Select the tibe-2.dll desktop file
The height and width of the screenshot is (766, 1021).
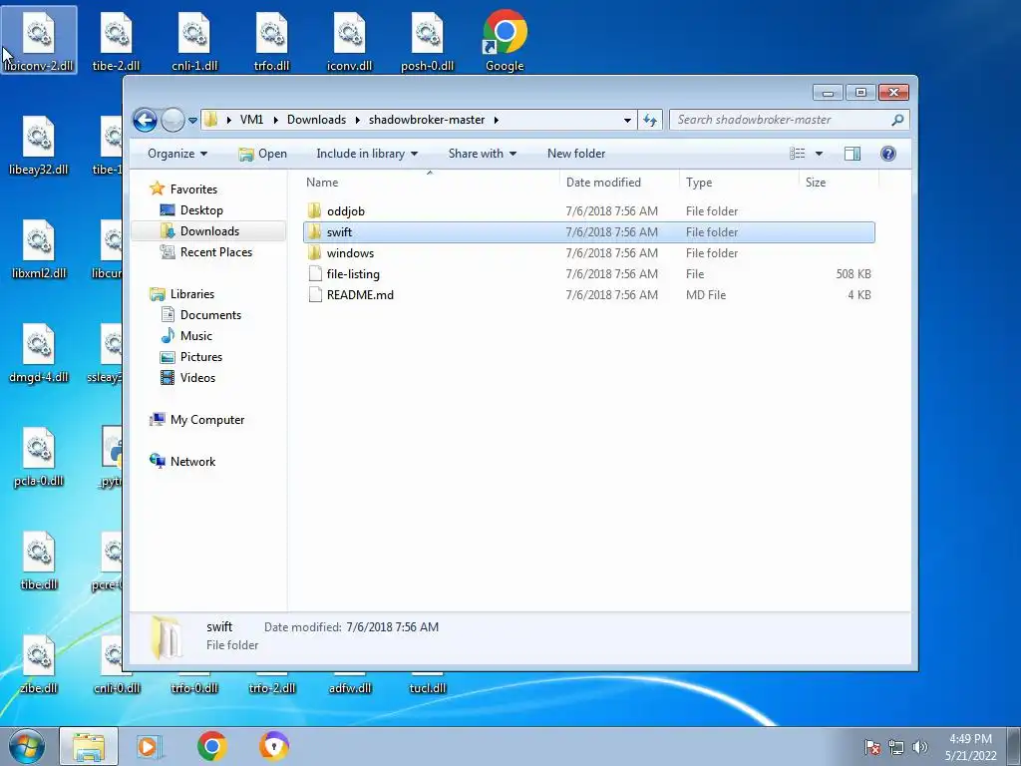click(116, 40)
